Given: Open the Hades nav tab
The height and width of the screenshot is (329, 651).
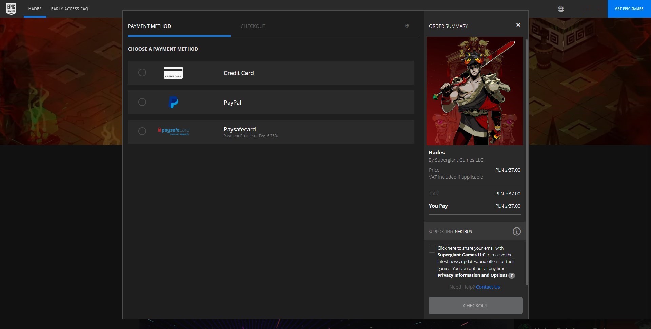Looking at the screenshot, I should (35, 9).
